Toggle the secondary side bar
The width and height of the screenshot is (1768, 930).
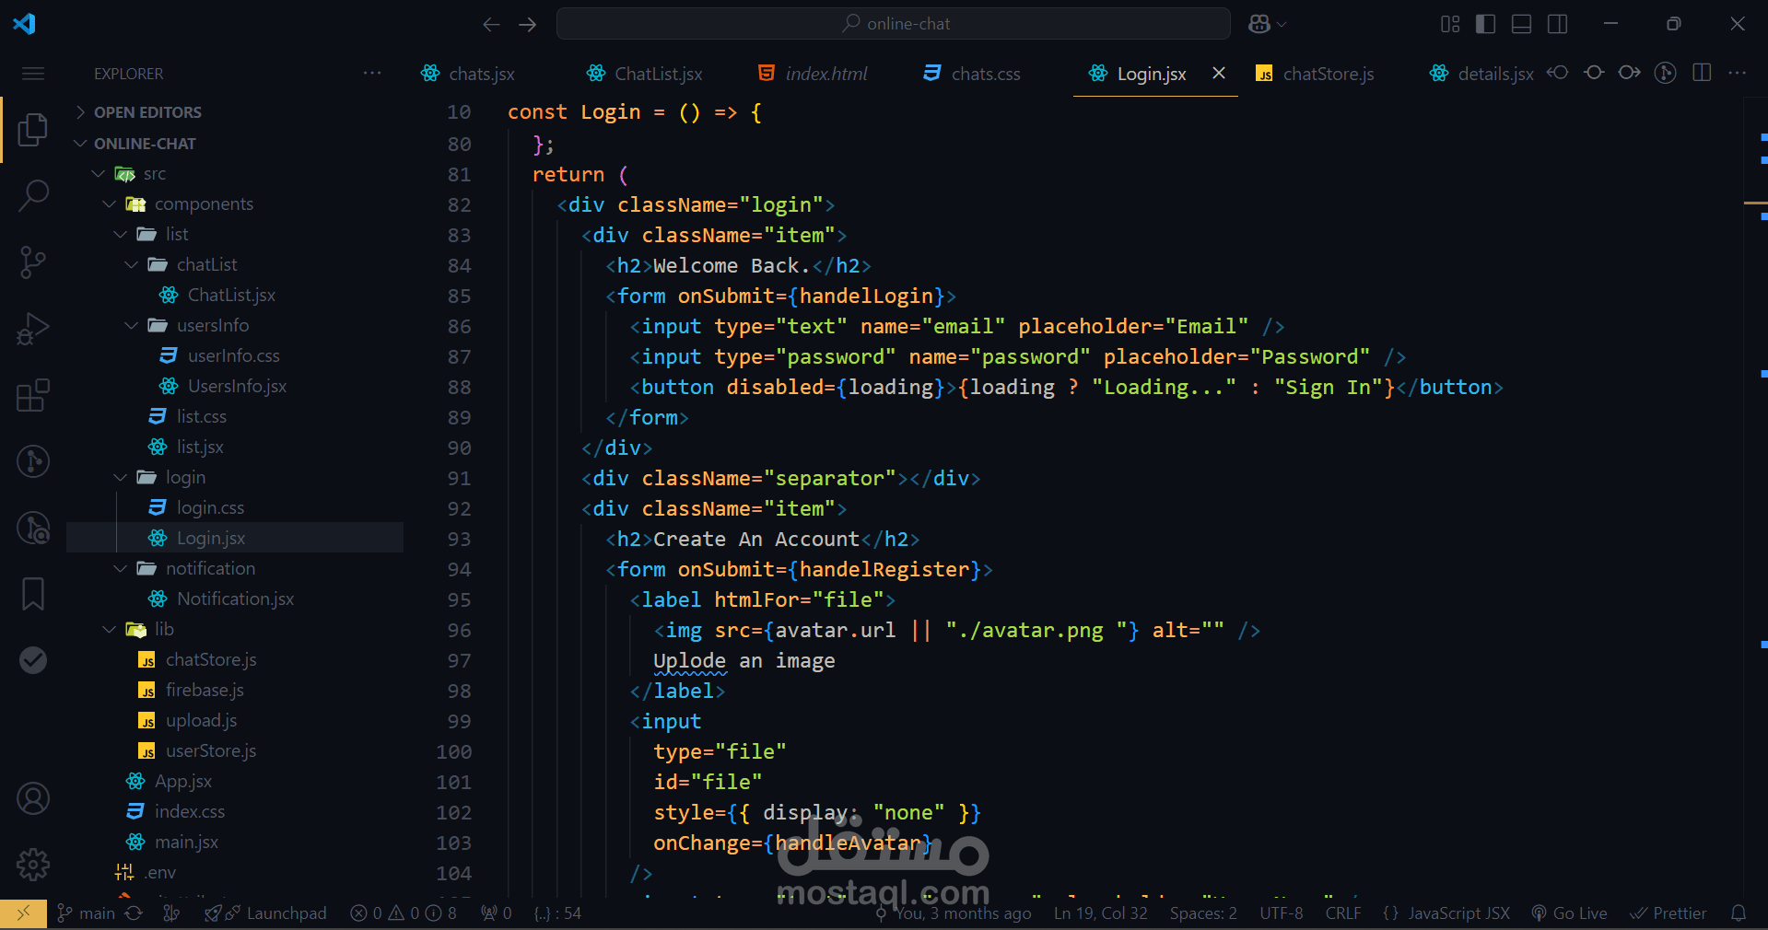[1558, 24]
